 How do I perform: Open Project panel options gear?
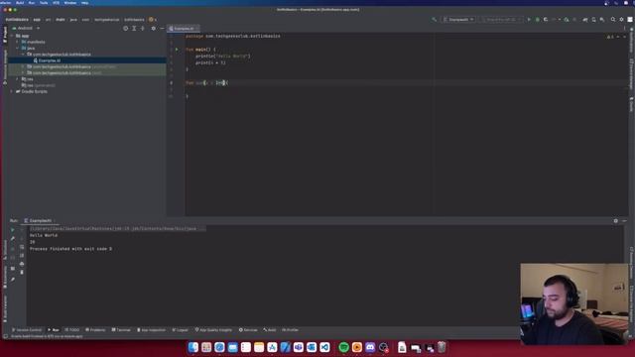click(x=154, y=29)
